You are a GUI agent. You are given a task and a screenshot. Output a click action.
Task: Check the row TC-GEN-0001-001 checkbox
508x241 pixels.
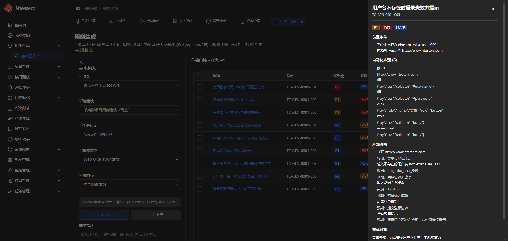pos(199,87)
